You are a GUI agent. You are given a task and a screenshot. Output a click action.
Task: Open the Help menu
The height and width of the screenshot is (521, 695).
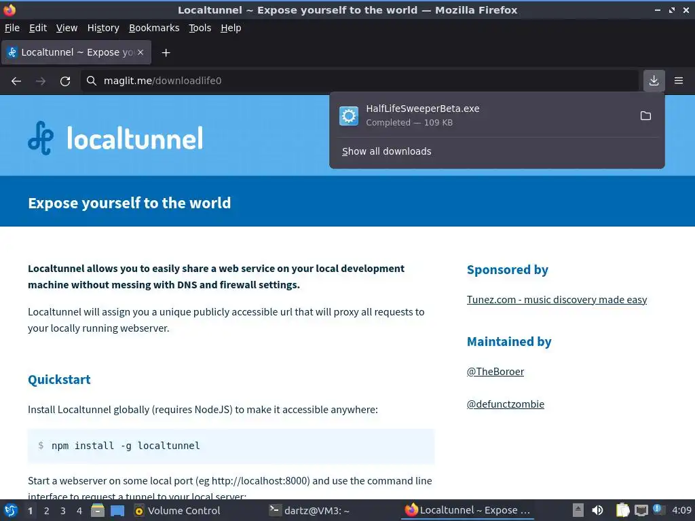(231, 28)
